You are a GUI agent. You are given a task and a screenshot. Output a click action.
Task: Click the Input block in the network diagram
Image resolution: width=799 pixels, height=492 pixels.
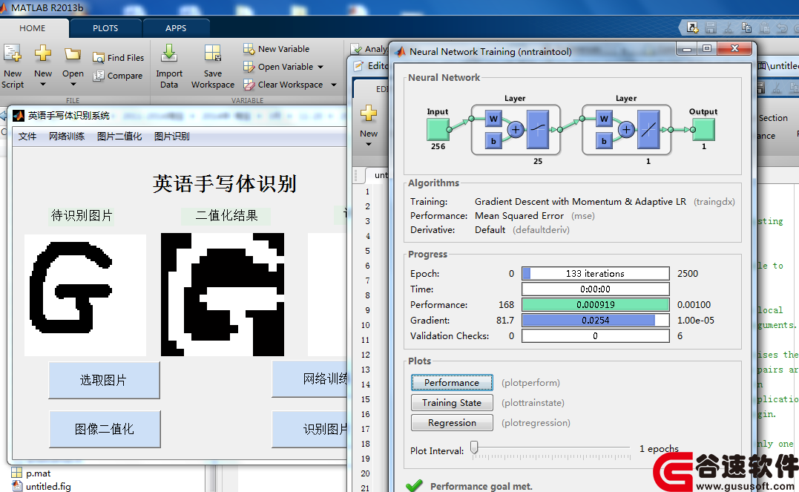pyautogui.click(x=438, y=130)
